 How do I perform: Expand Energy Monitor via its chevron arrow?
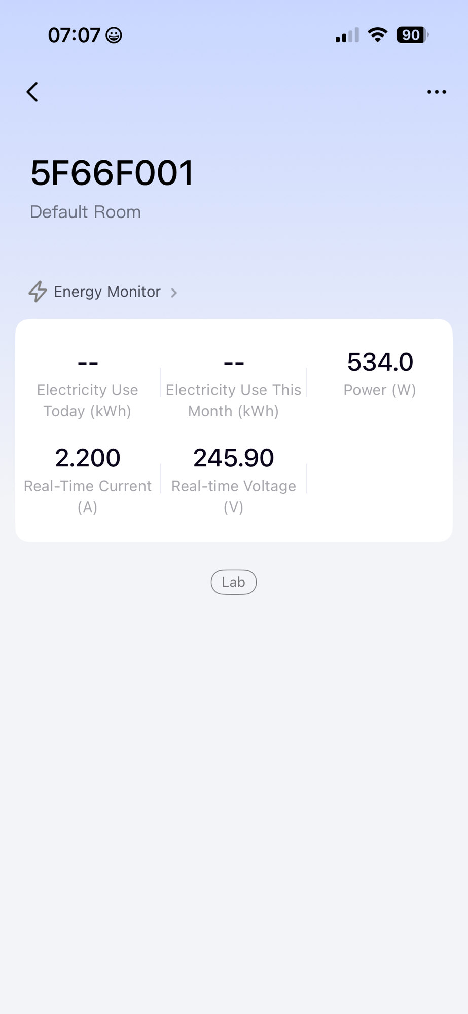click(174, 293)
